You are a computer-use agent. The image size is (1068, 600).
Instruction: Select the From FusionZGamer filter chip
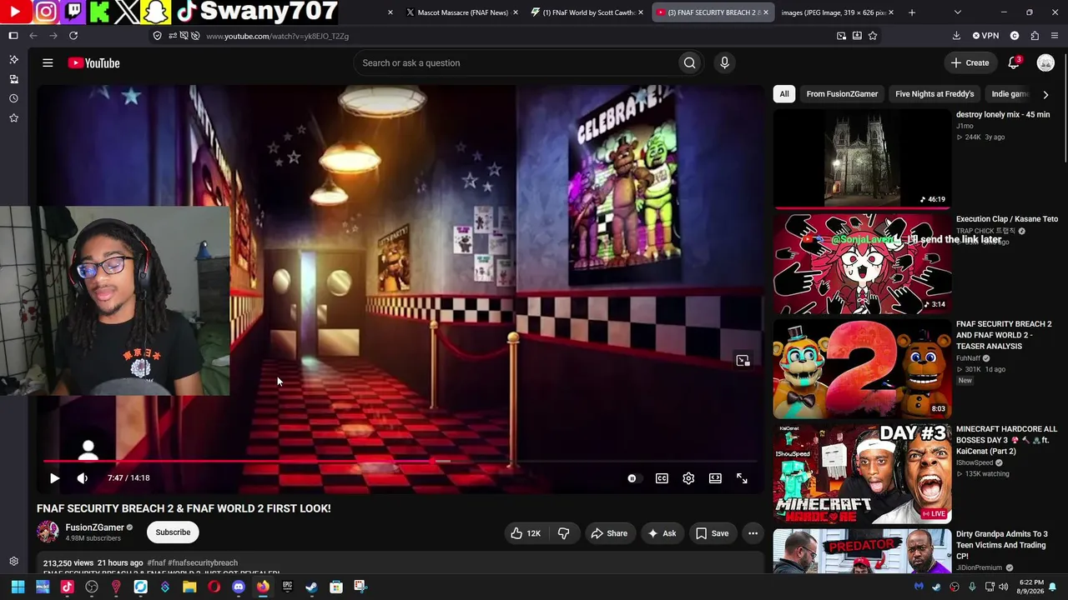tap(842, 94)
